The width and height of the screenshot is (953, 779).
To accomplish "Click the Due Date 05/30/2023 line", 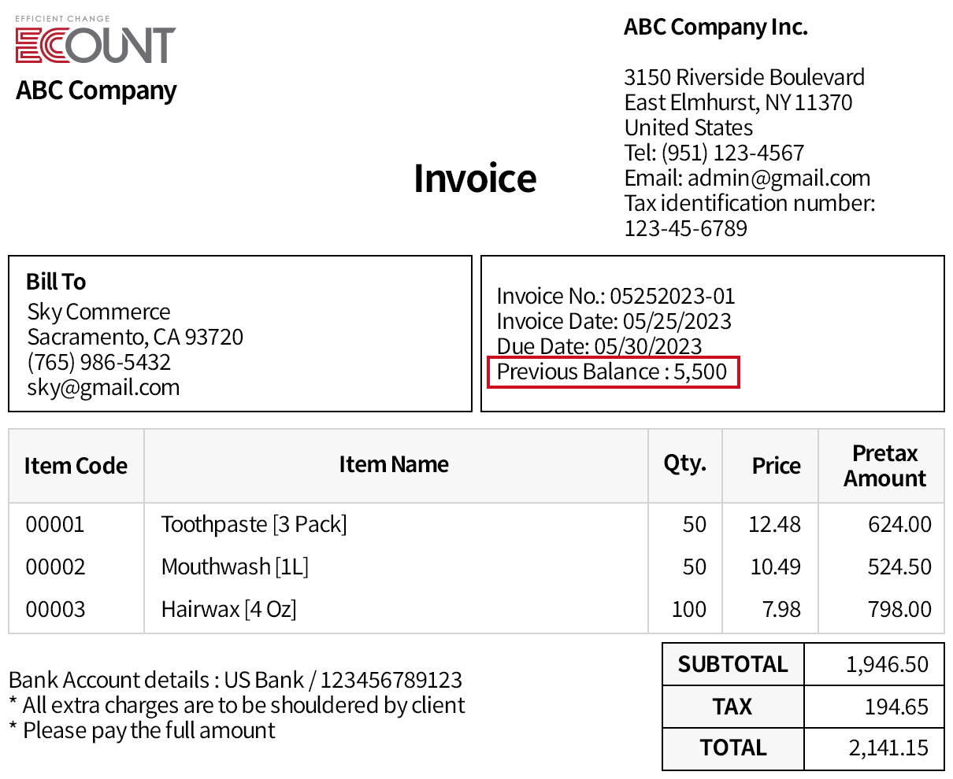I will 599,346.
